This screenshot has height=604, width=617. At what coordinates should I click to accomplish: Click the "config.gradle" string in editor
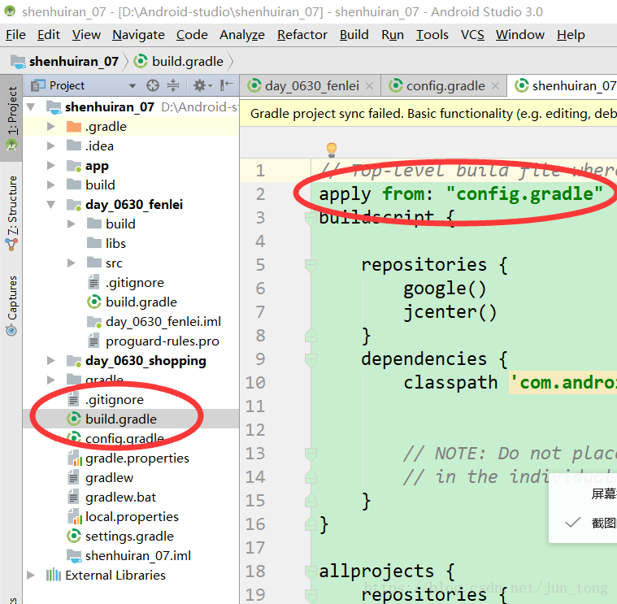point(524,194)
